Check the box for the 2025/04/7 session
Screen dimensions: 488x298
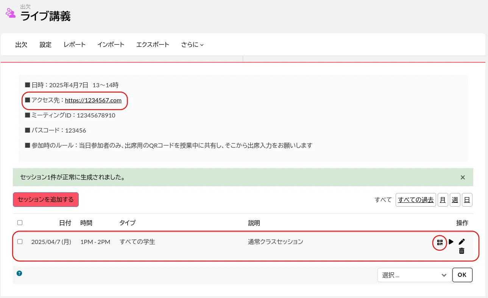tap(20, 242)
